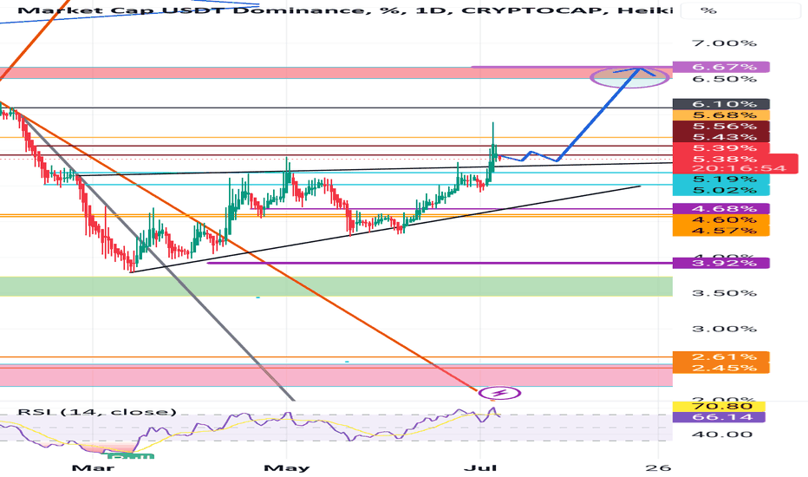
Task: Click the 5.43% maroon price label
Action: tap(721, 137)
